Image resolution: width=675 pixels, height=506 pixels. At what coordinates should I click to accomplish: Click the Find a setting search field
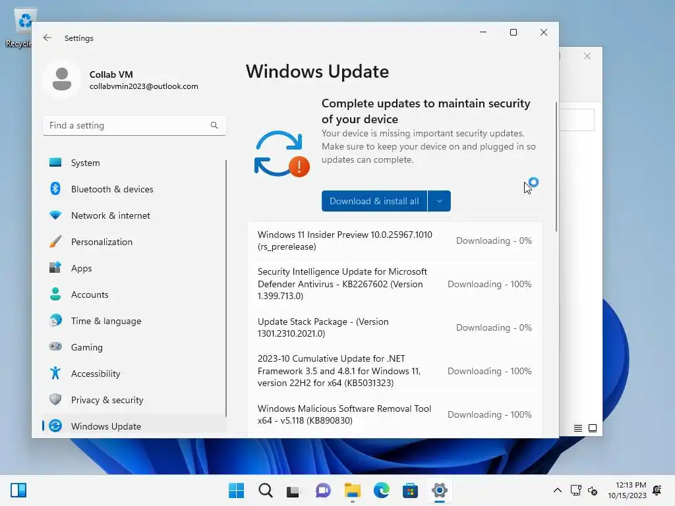(134, 125)
